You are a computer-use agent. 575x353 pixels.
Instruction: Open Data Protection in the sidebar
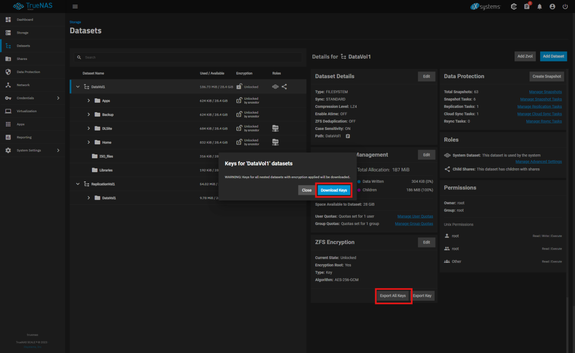tap(33, 72)
